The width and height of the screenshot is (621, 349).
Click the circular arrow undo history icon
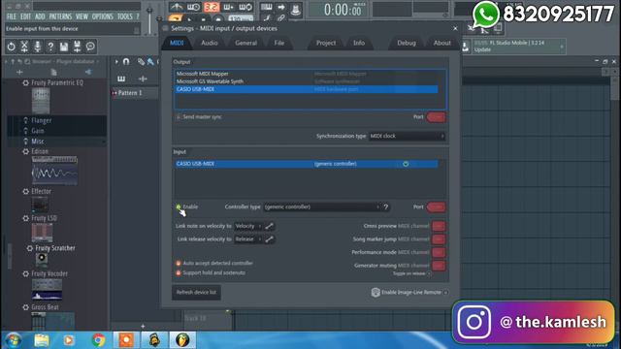[11, 47]
